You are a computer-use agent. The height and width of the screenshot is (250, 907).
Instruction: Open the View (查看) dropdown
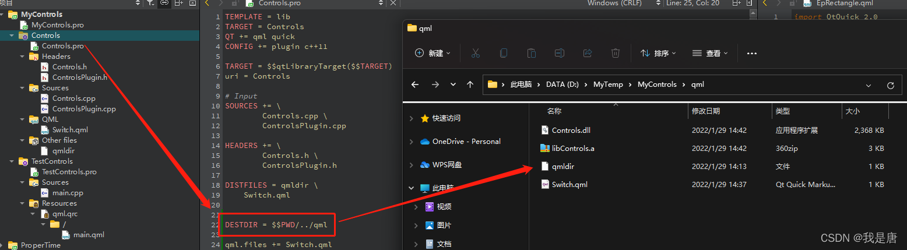point(710,53)
